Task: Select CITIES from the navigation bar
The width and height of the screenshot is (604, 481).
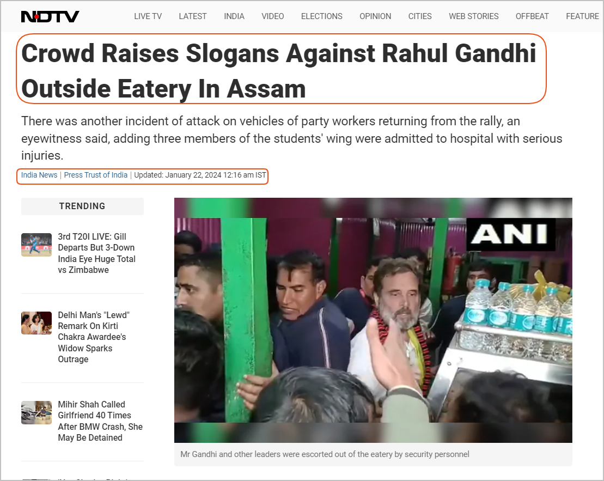Action: tap(420, 16)
